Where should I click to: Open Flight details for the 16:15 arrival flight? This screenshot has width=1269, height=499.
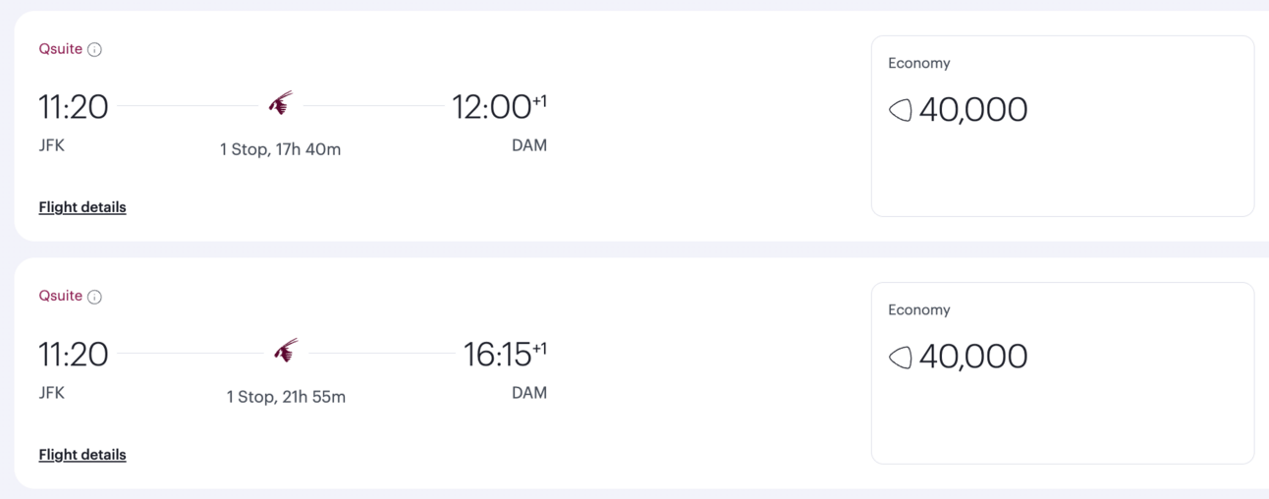click(x=83, y=455)
